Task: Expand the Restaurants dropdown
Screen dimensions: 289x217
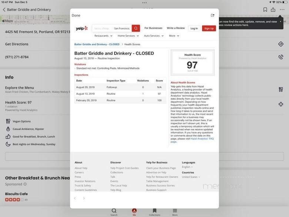Action: (103, 36)
